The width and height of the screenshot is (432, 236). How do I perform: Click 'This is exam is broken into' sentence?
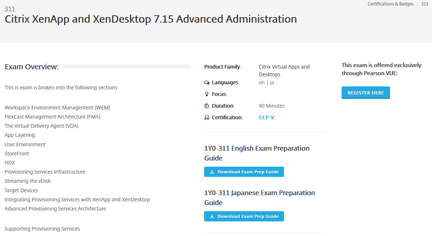click(x=62, y=88)
